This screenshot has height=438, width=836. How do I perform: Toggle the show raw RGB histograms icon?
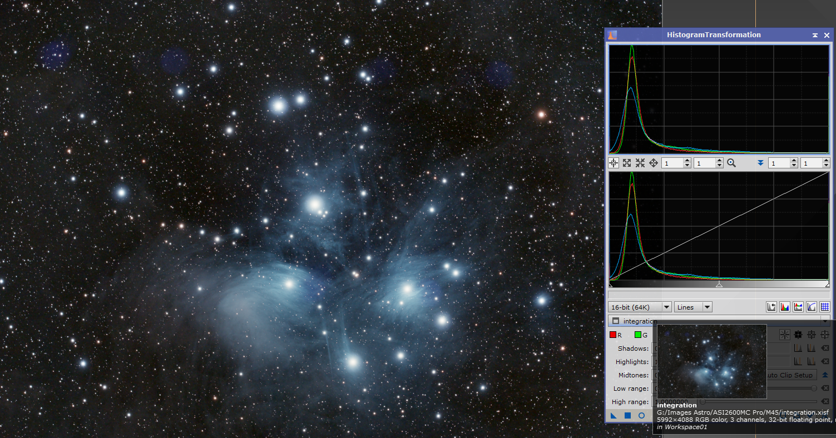pyautogui.click(x=785, y=307)
